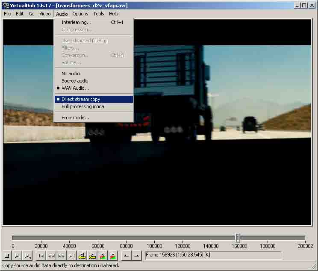
Task: Close the VirtualDub window
Action: coord(312,6)
